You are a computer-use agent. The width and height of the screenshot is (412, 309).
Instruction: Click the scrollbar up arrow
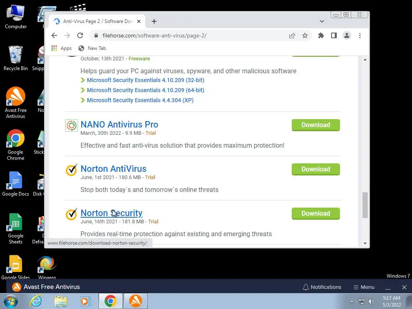click(365, 60)
